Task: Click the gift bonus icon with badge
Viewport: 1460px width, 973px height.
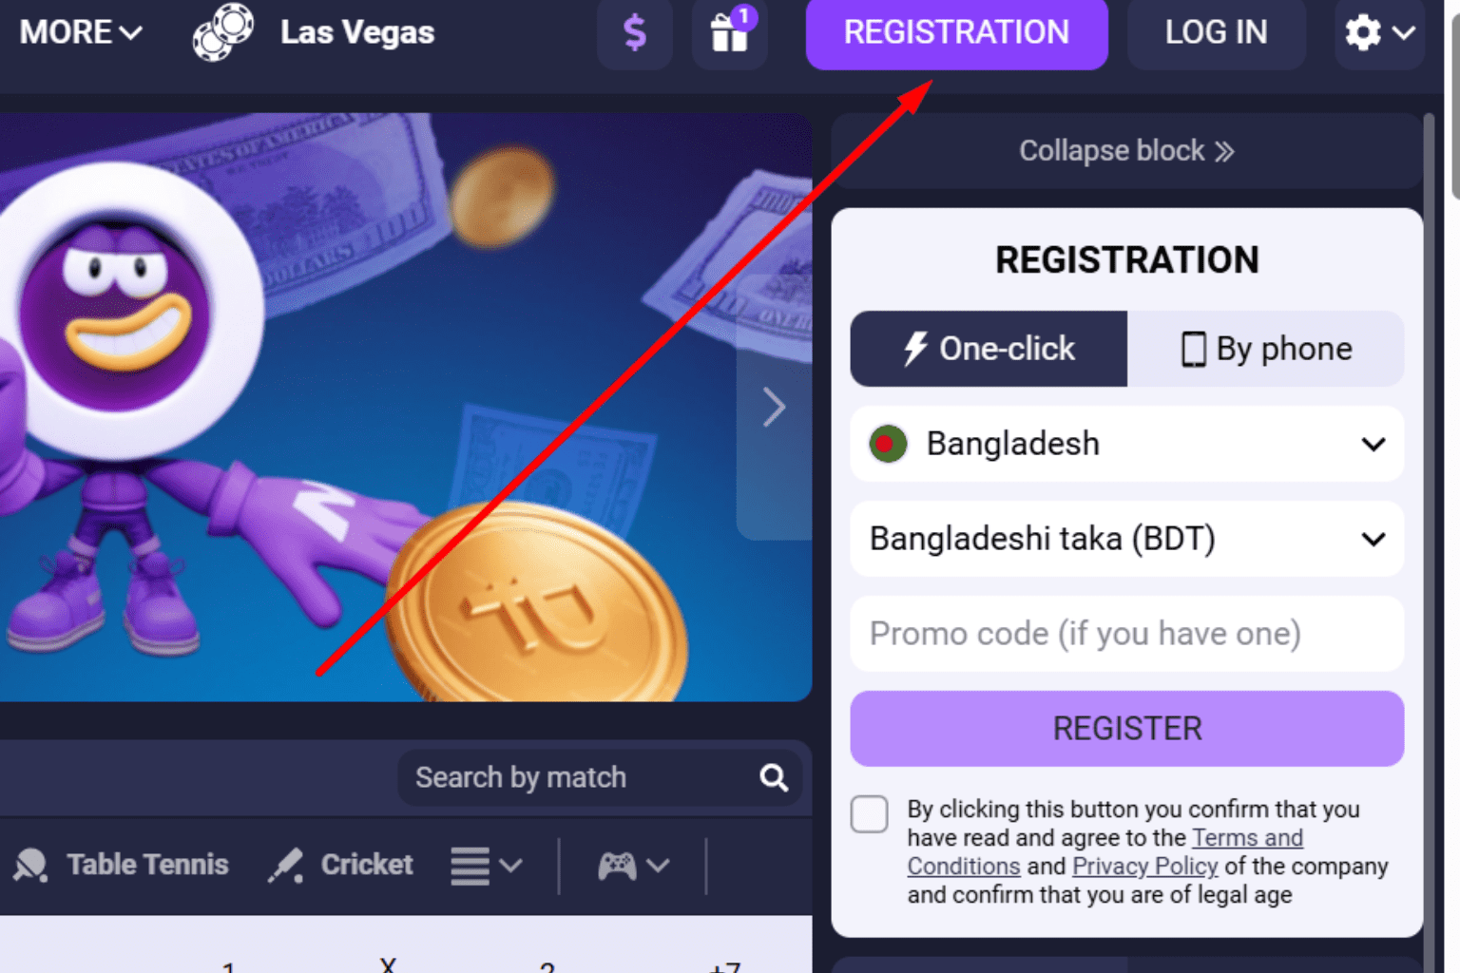Action: (x=728, y=36)
